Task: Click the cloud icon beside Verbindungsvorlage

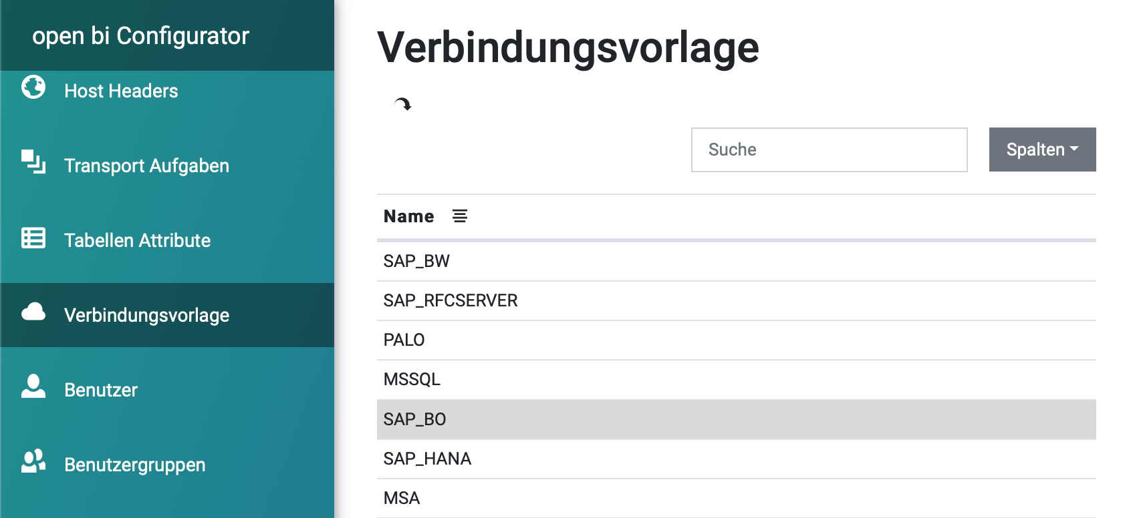Action: click(33, 312)
